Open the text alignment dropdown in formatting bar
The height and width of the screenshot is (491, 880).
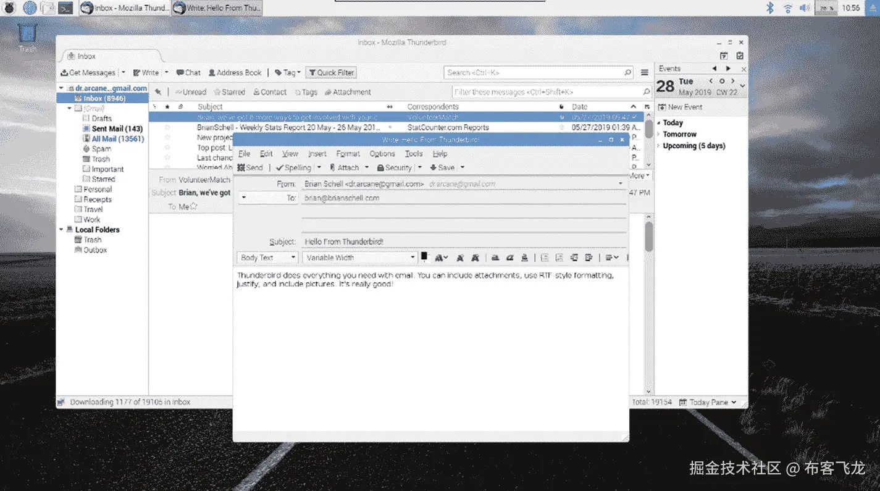coord(613,258)
